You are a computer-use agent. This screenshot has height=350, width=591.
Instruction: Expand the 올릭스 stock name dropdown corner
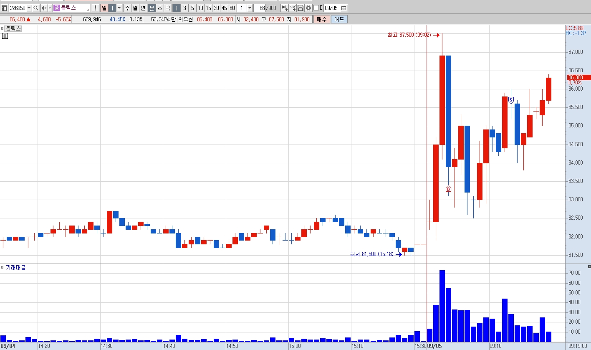tap(88, 10)
